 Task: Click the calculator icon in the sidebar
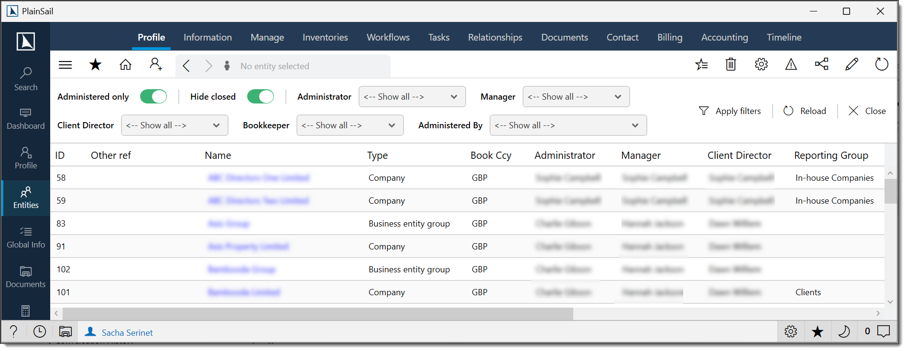coord(26,311)
